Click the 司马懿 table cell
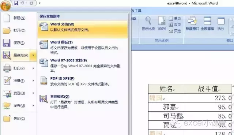234x135 pixels. 166,116
